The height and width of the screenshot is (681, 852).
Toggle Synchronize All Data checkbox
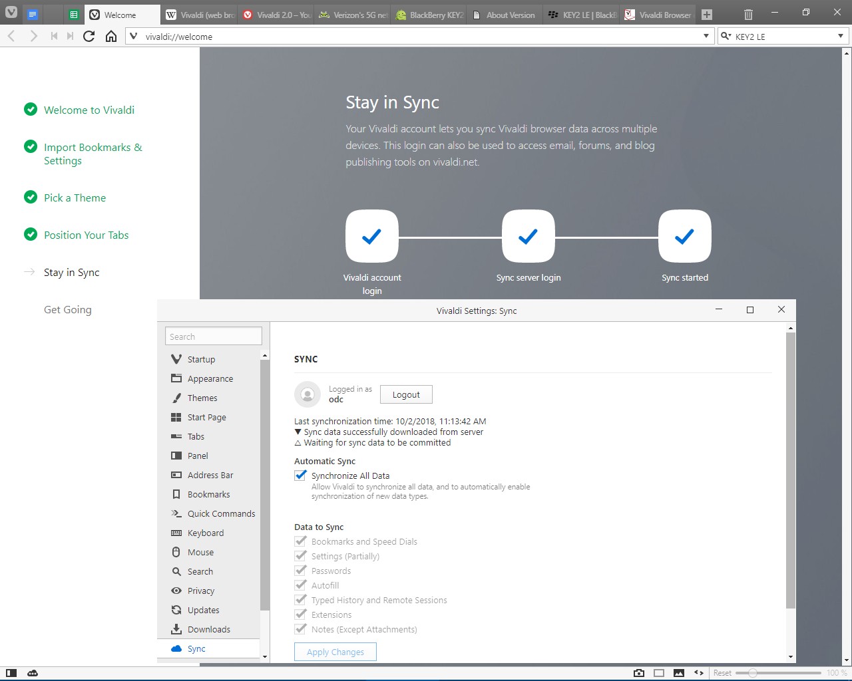coord(301,475)
